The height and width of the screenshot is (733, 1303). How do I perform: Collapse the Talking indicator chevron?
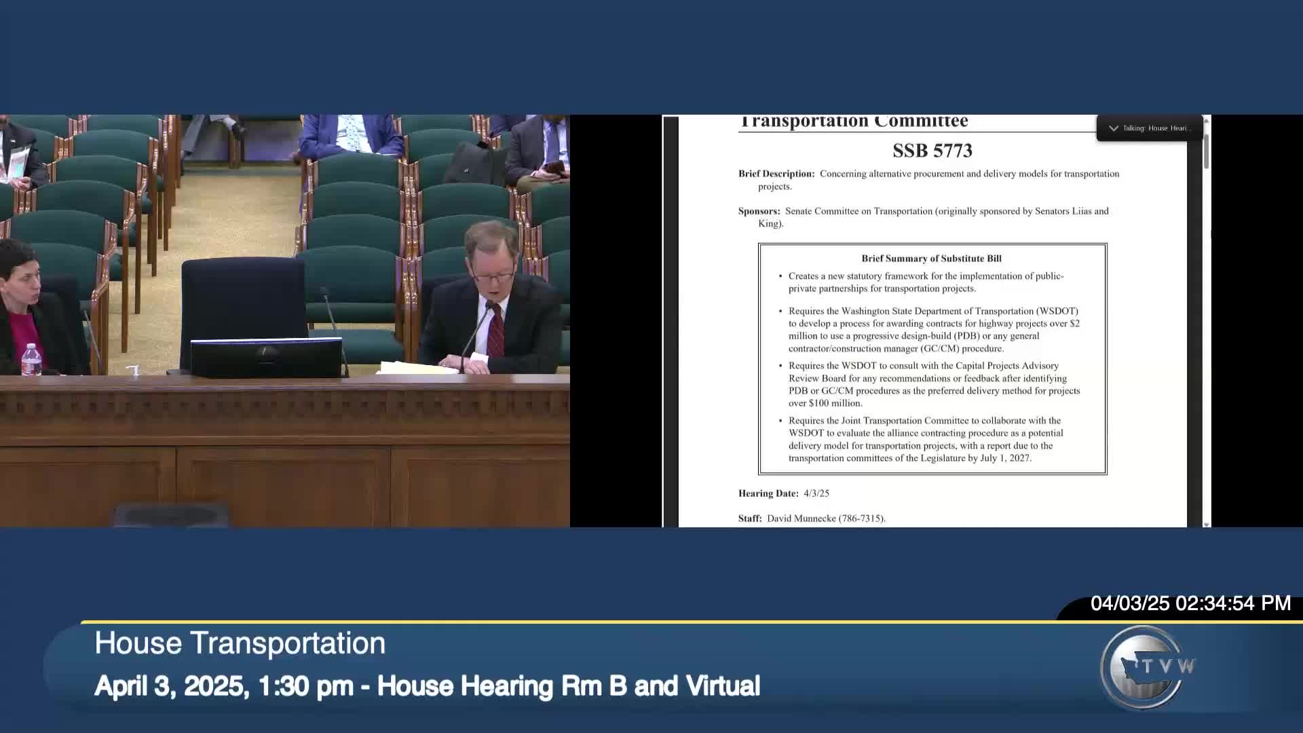click(x=1113, y=128)
